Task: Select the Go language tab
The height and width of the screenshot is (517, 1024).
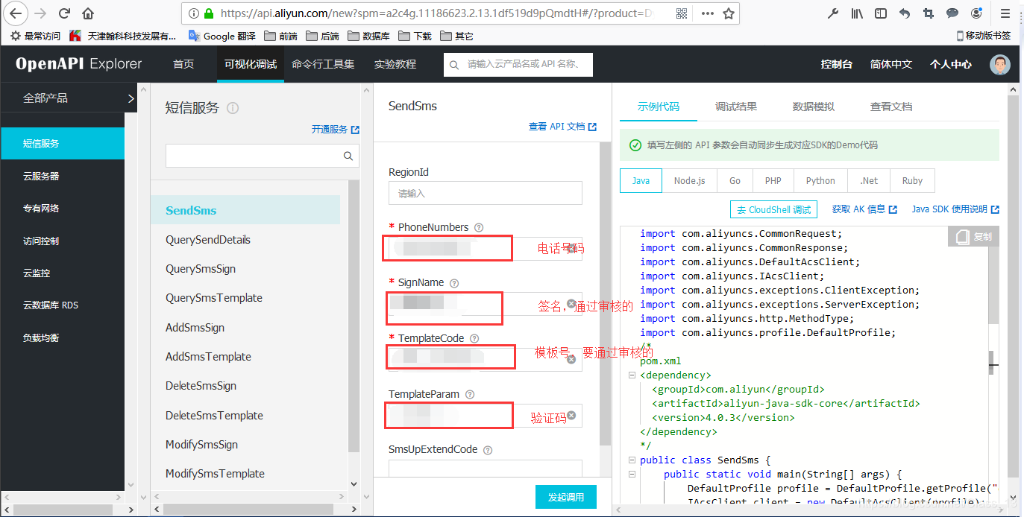Action: pyautogui.click(x=735, y=181)
